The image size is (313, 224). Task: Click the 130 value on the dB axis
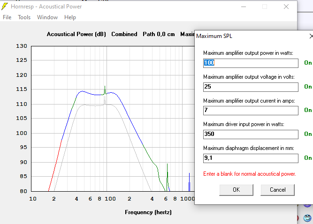[x=22, y=46]
